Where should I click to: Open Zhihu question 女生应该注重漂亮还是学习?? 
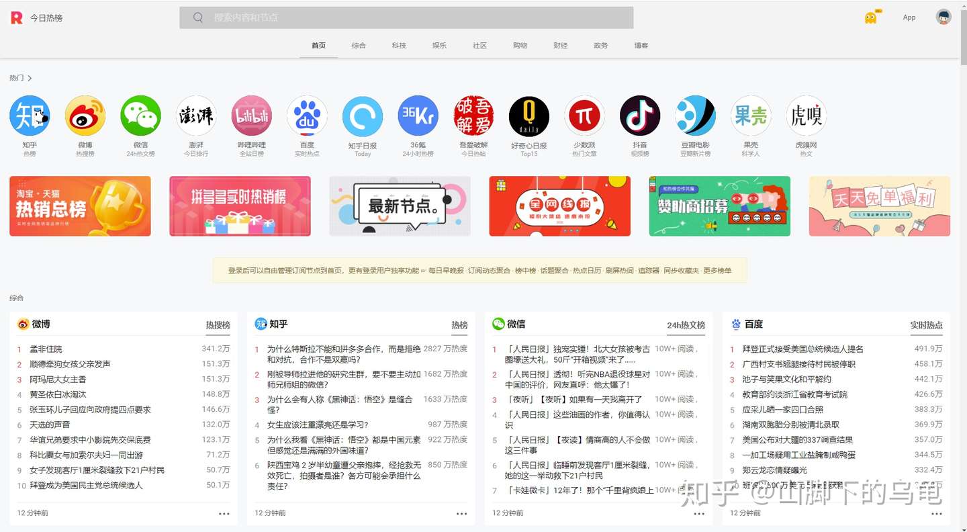(x=318, y=425)
